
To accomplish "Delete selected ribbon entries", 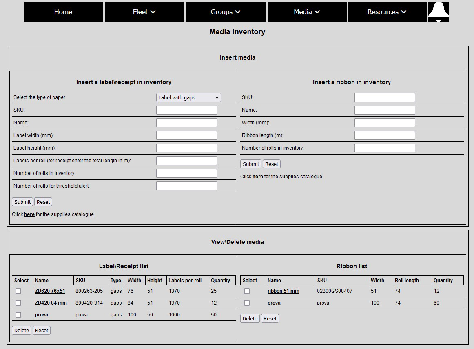I will [250, 318].
